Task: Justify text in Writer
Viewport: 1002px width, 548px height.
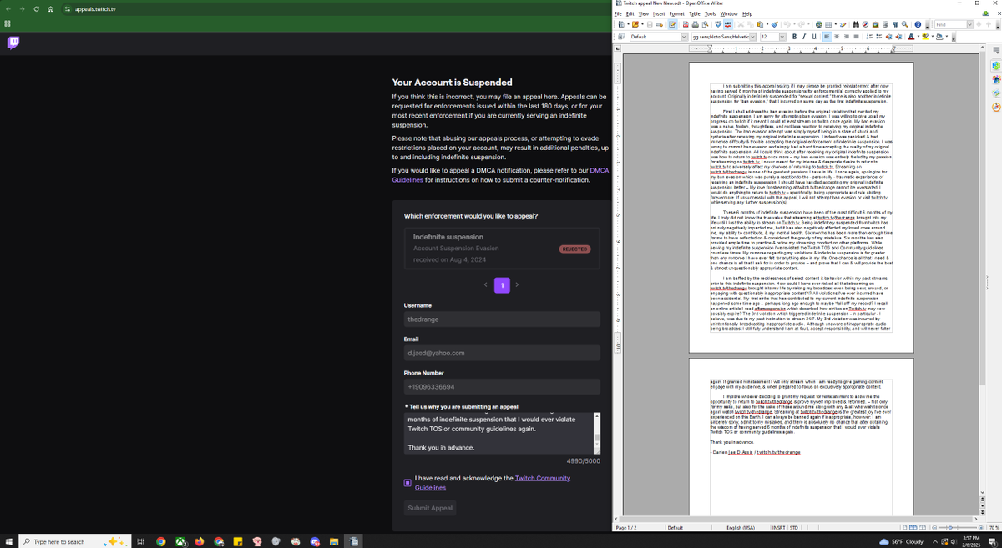Action: pos(856,37)
